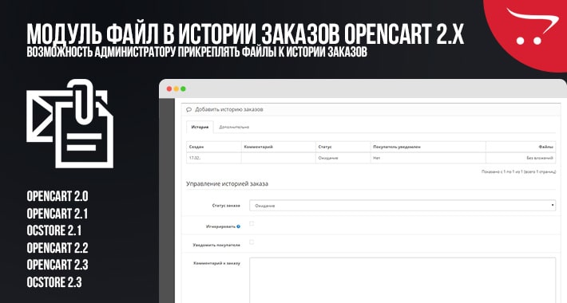Click the yellow minimize window dot
567x303 pixels.
[176, 89]
